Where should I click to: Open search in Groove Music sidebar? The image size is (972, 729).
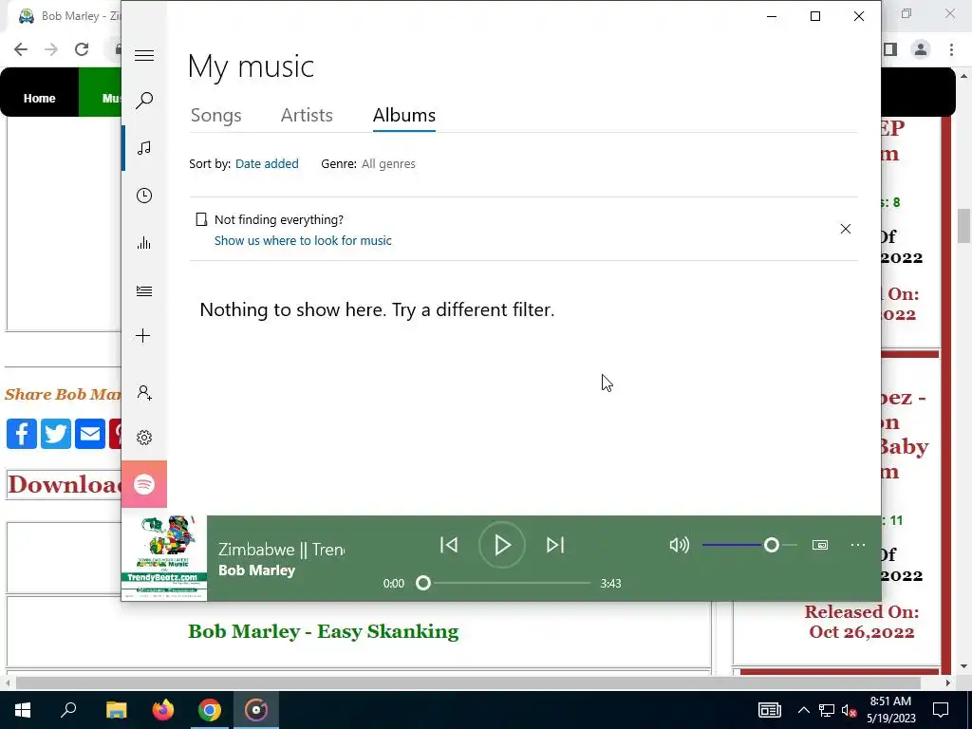pos(144,101)
